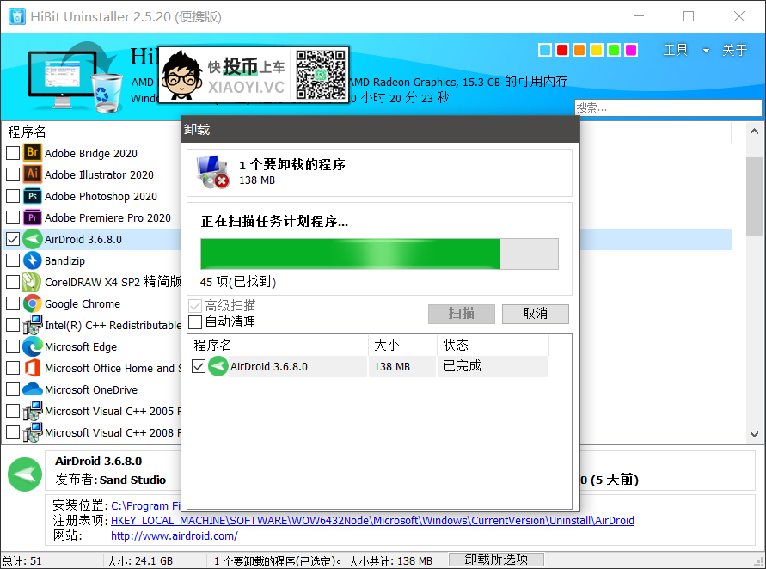The height and width of the screenshot is (569, 766).
Task: Click the Adobe Illustrator 2020 icon
Action: pos(33,174)
